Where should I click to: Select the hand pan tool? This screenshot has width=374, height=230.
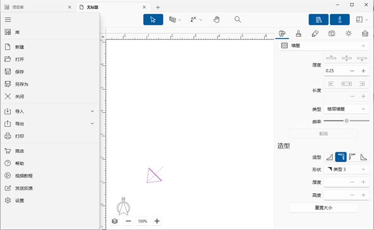point(216,20)
